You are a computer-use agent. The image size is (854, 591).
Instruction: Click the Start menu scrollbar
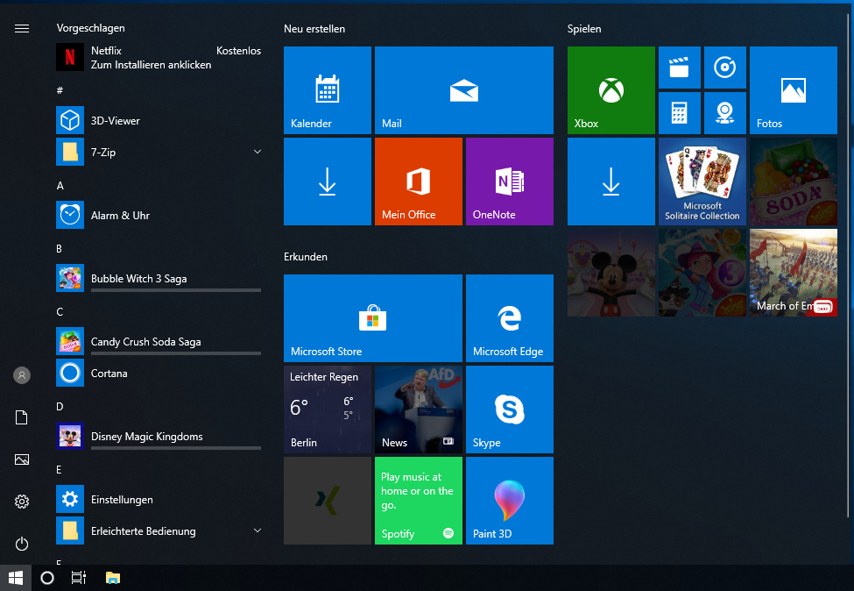848,266
